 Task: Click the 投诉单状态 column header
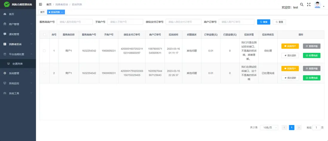(x=268, y=35)
